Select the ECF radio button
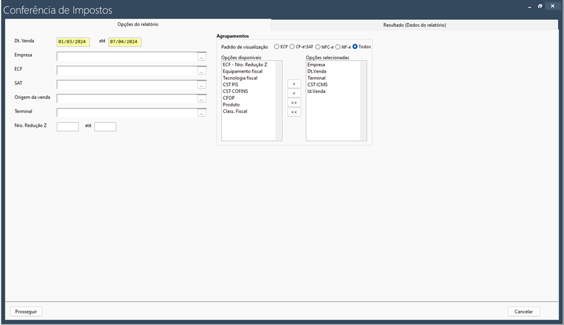564x325 pixels. coord(277,47)
